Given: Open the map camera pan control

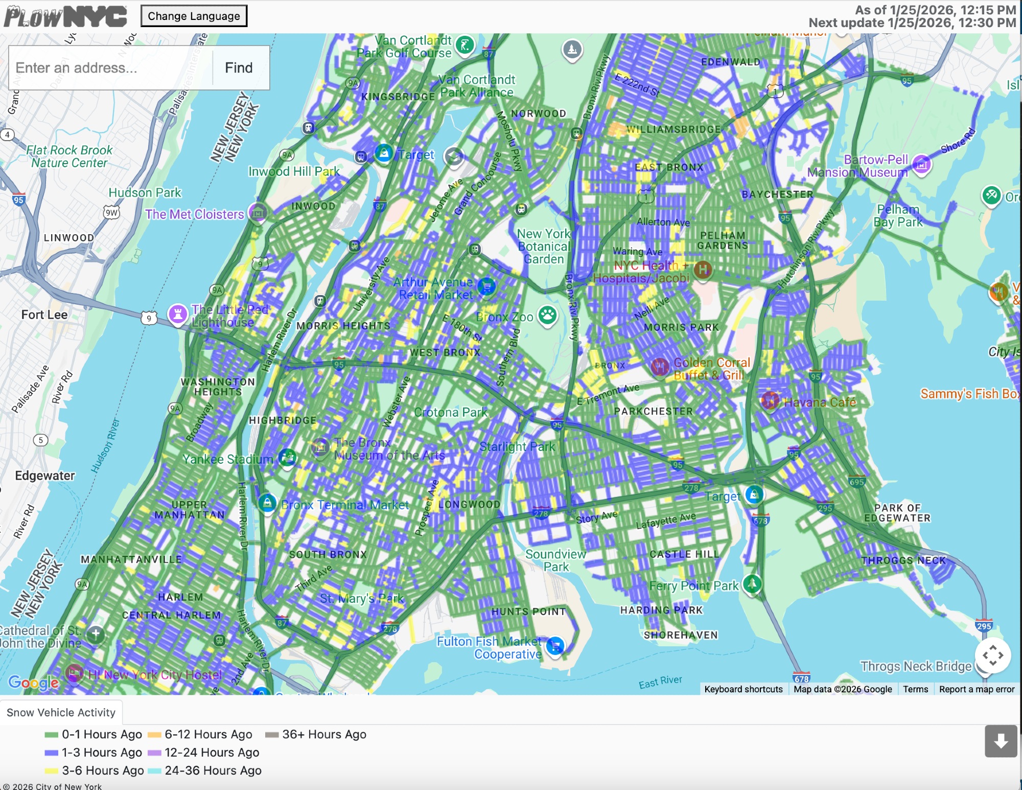Looking at the screenshot, I should 992,655.
